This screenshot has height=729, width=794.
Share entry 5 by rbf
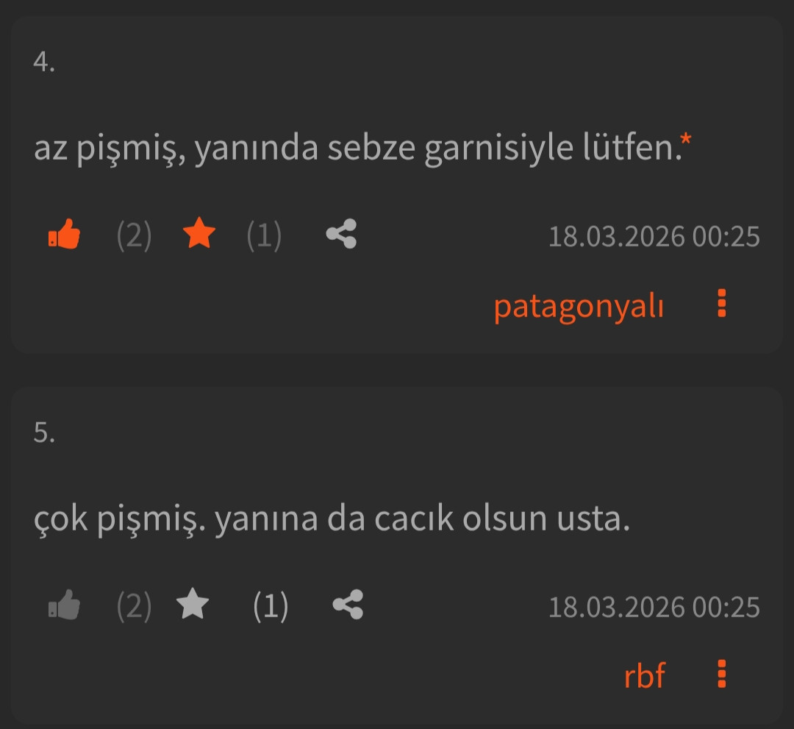point(348,605)
